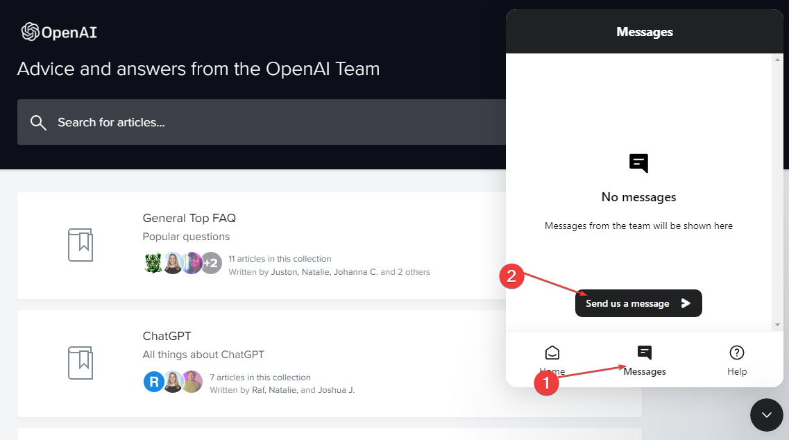The width and height of the screenshot is (789, 440).
Task: Click the messenger scrollbar up arrow
Action: (x=777, y=60)
